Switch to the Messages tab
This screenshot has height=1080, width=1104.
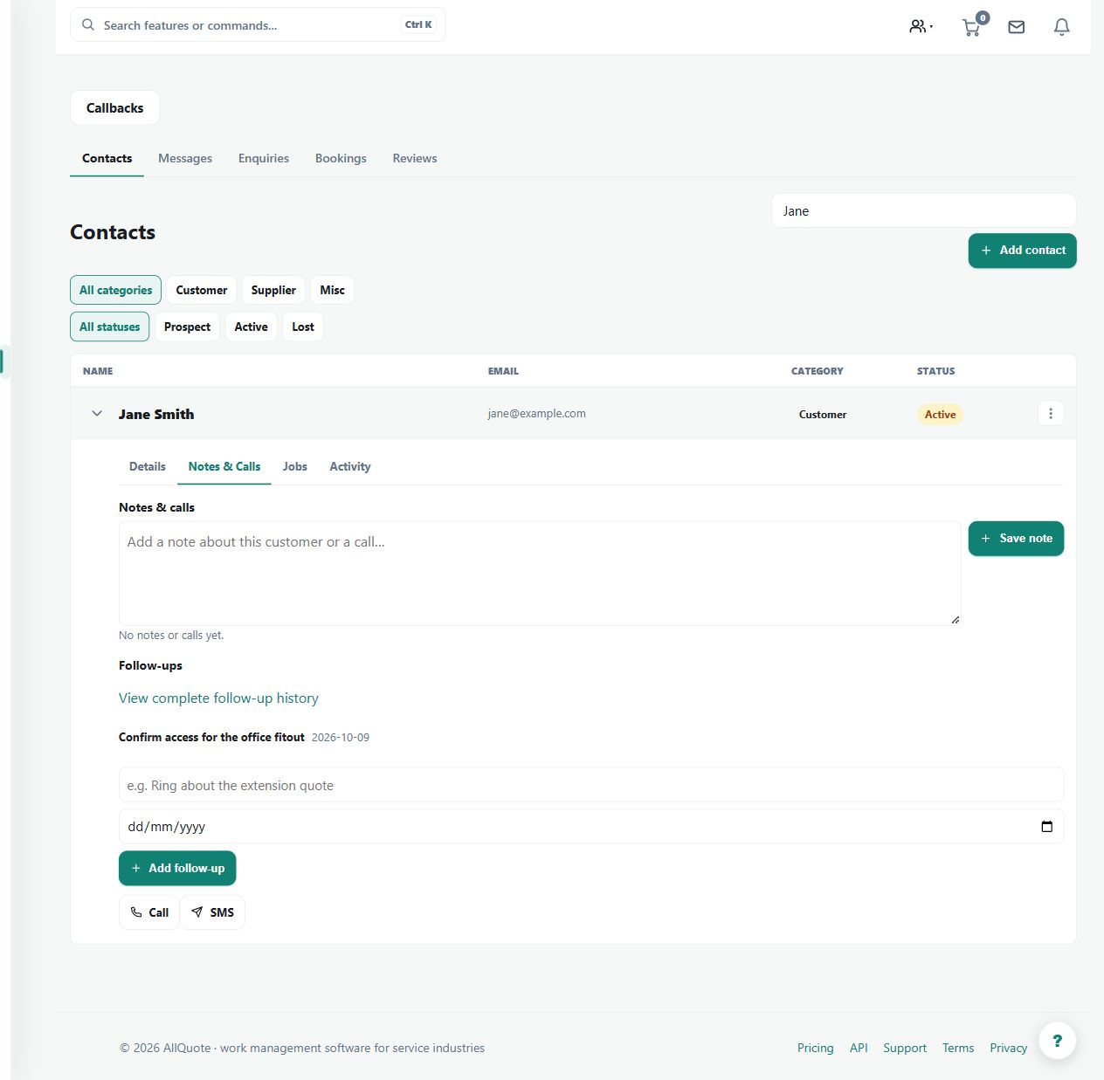tap(185, 159)
